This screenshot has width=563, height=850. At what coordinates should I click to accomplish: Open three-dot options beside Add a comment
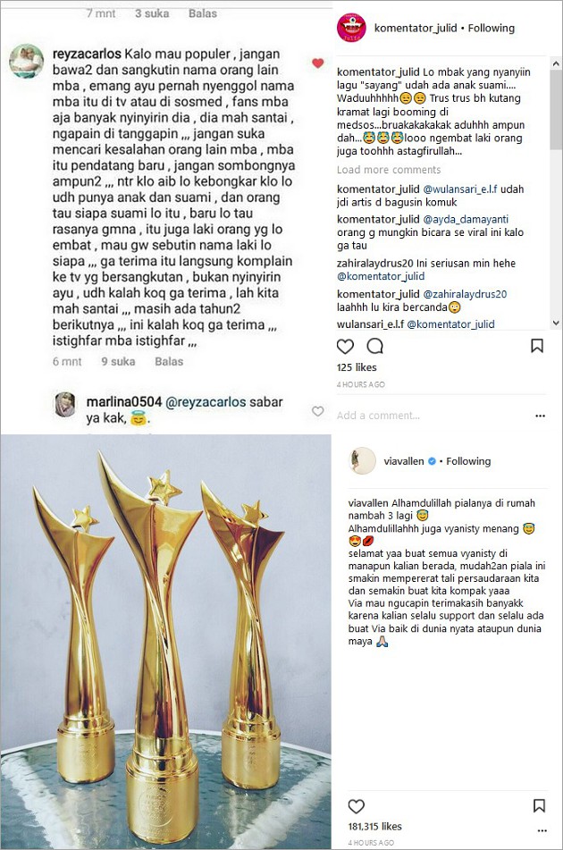coord(541,416)
